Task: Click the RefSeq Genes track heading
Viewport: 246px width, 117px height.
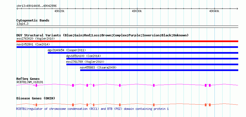Action: 28,79
